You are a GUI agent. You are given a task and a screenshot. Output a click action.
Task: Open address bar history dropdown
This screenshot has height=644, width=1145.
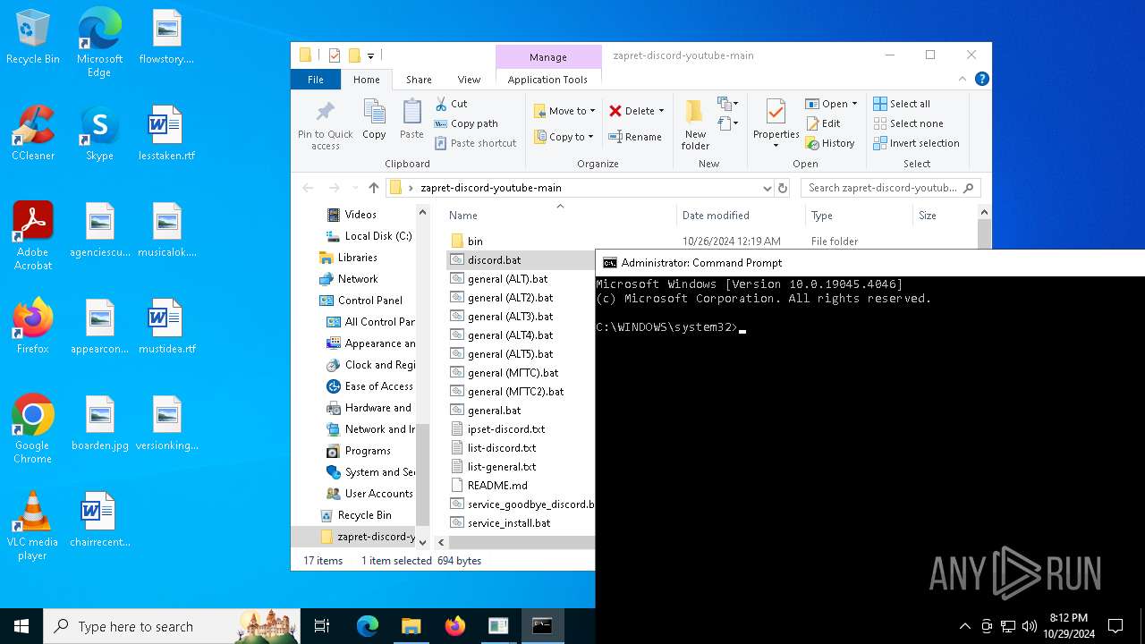[767, 188]
